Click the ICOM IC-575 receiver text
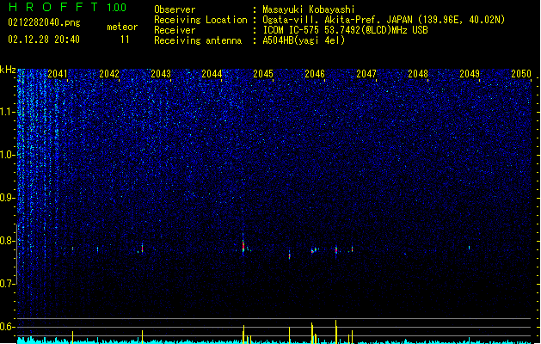 pos(346,30)
